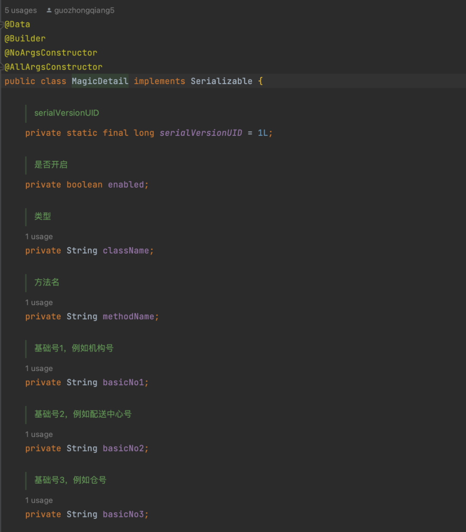The height and width of the screenshot is (532, 466).
Task: Click the 'final' keyword
Action: click(x=116, y=133)
